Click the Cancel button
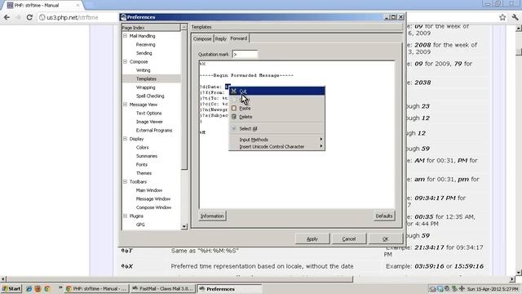This screenshot has width=522, height=294. point(348,238)
